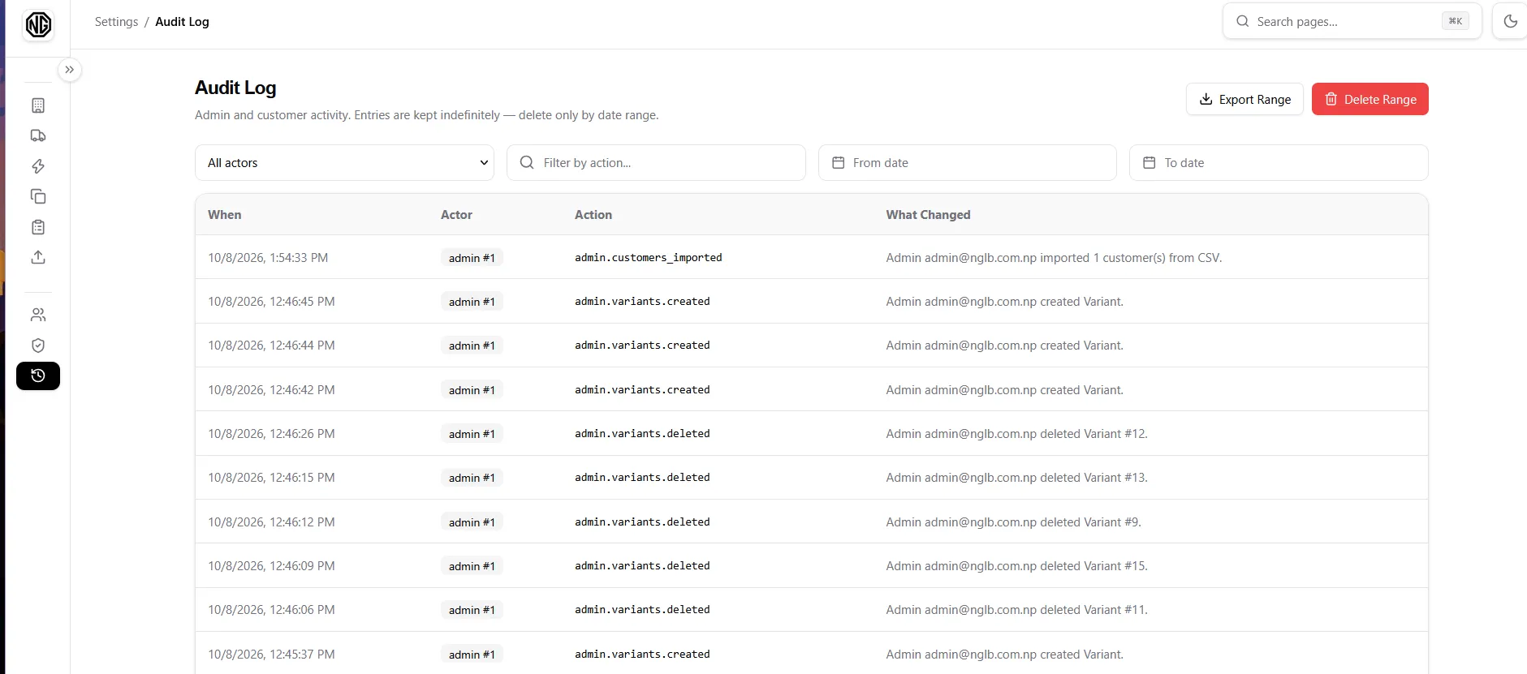Click the When column header
Image resolution: width=1527 pixels, height=674 pixels.
[224, 214]
